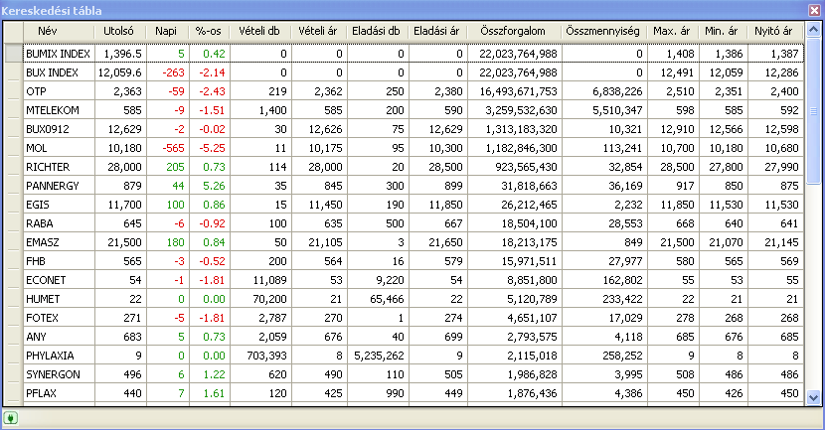Select the ECONET row name
The height and width of the screenshot is (430, 825).
pos(46,280)
